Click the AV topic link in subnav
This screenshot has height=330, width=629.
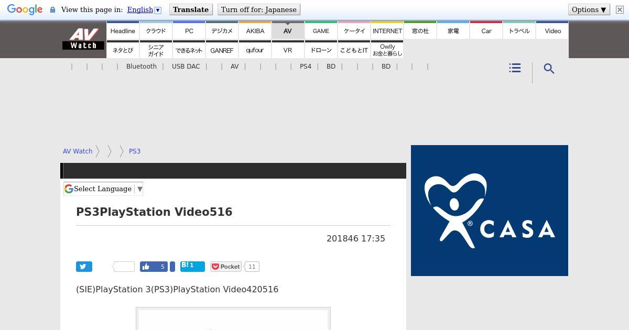(x=234, y=67)
